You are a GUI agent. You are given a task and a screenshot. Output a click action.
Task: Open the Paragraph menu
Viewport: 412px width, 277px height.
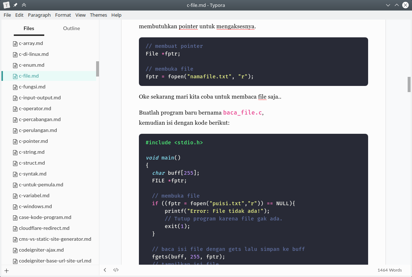click(x=40, y=15)
